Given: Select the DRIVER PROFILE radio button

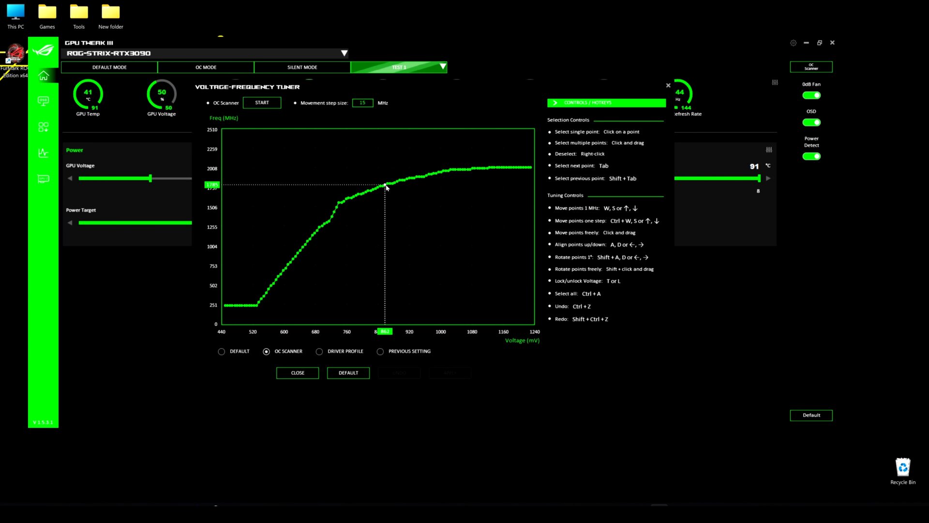Looking at the screenshot, I should point(319,351).
